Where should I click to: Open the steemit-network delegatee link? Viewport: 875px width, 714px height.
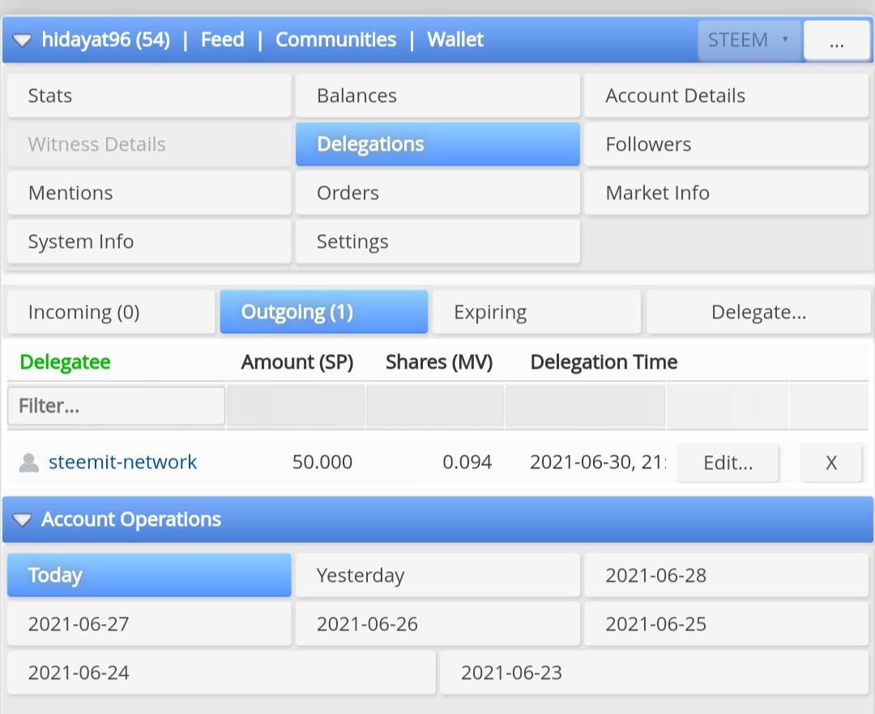point(123,462)
